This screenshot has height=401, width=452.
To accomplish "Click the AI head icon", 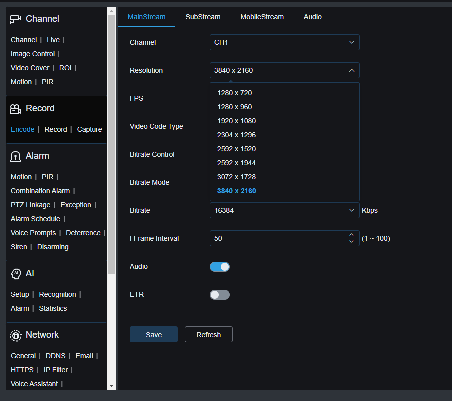I will tap(16, 274).
